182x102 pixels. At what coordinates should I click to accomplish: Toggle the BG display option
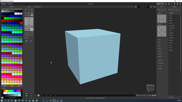27,93
